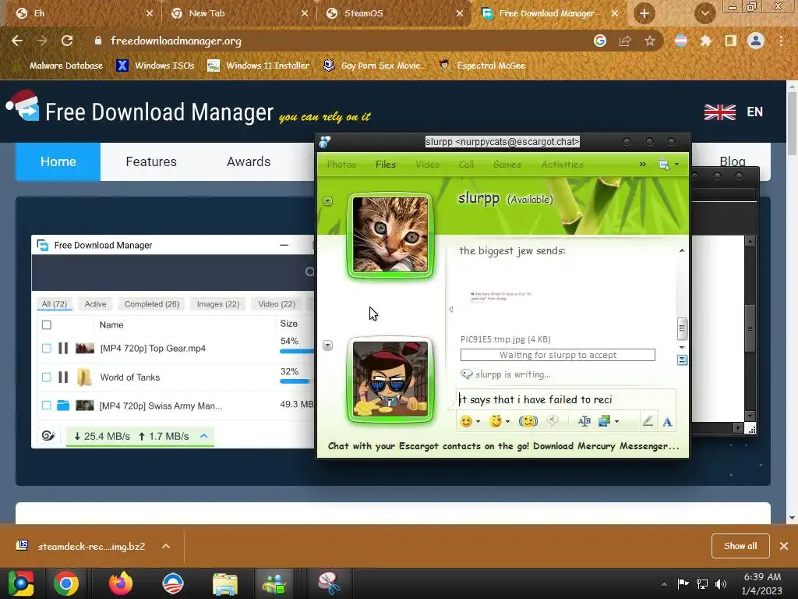This screenshot has width=798, height=599.
Task: Expand the wink dropdown arrow
Action: point(507,422)
